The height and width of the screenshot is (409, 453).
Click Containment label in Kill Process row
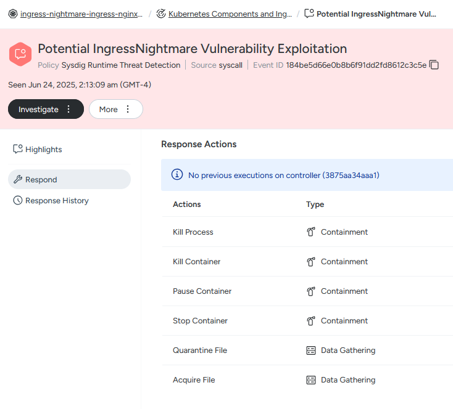[x=344, y=232]
